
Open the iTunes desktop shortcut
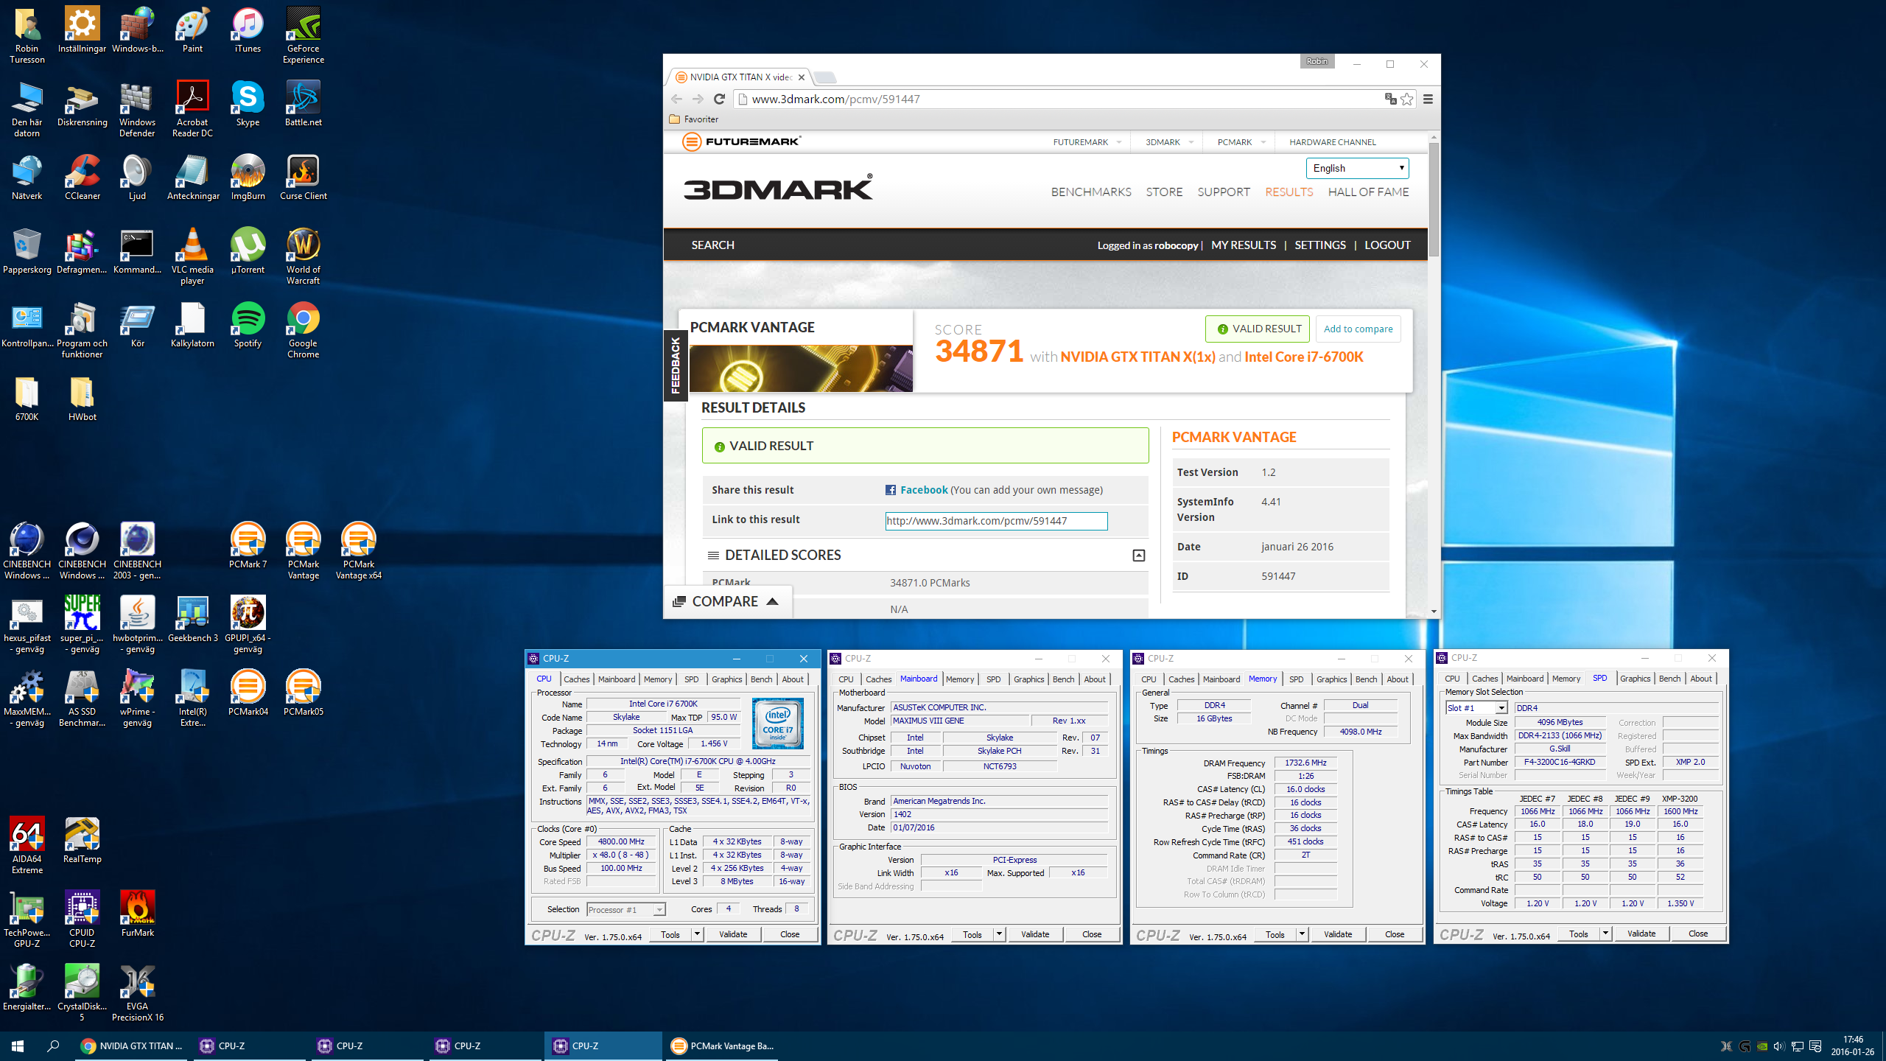click(x=248, y=29)
